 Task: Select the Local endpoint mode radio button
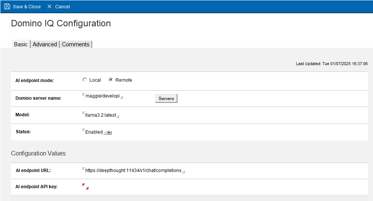(85, 80)
